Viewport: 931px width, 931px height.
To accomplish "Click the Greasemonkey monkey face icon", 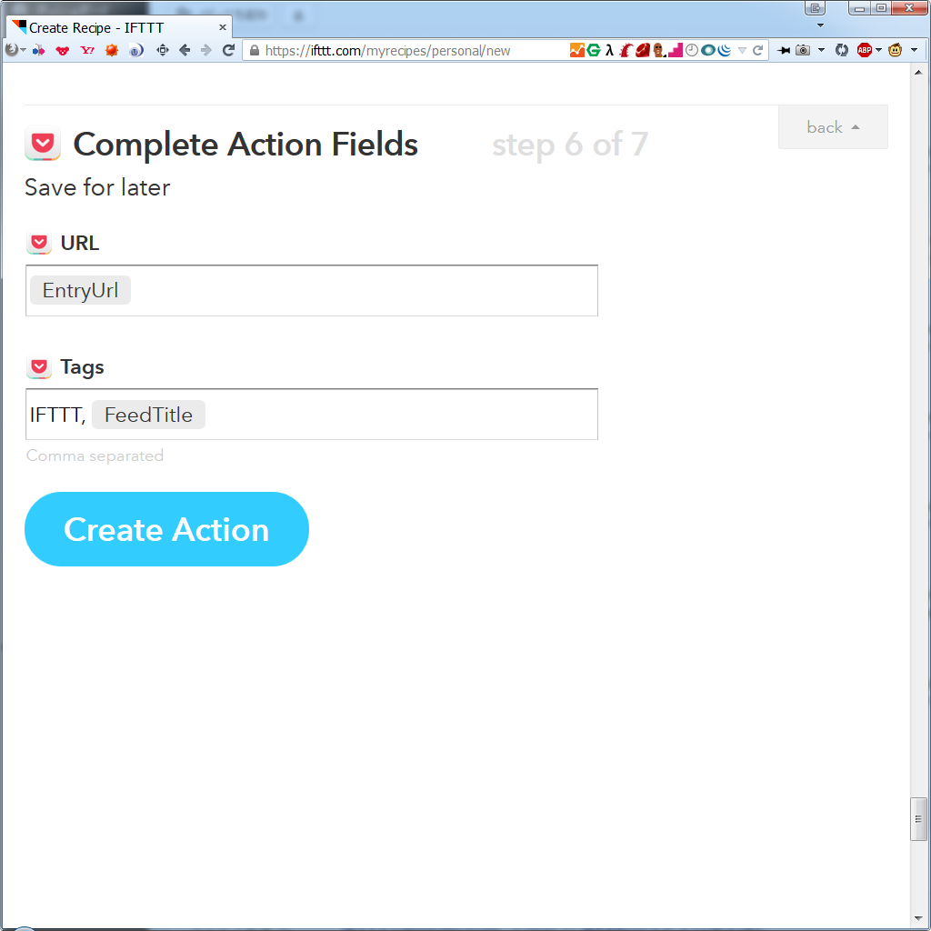I will coord(895,51).
